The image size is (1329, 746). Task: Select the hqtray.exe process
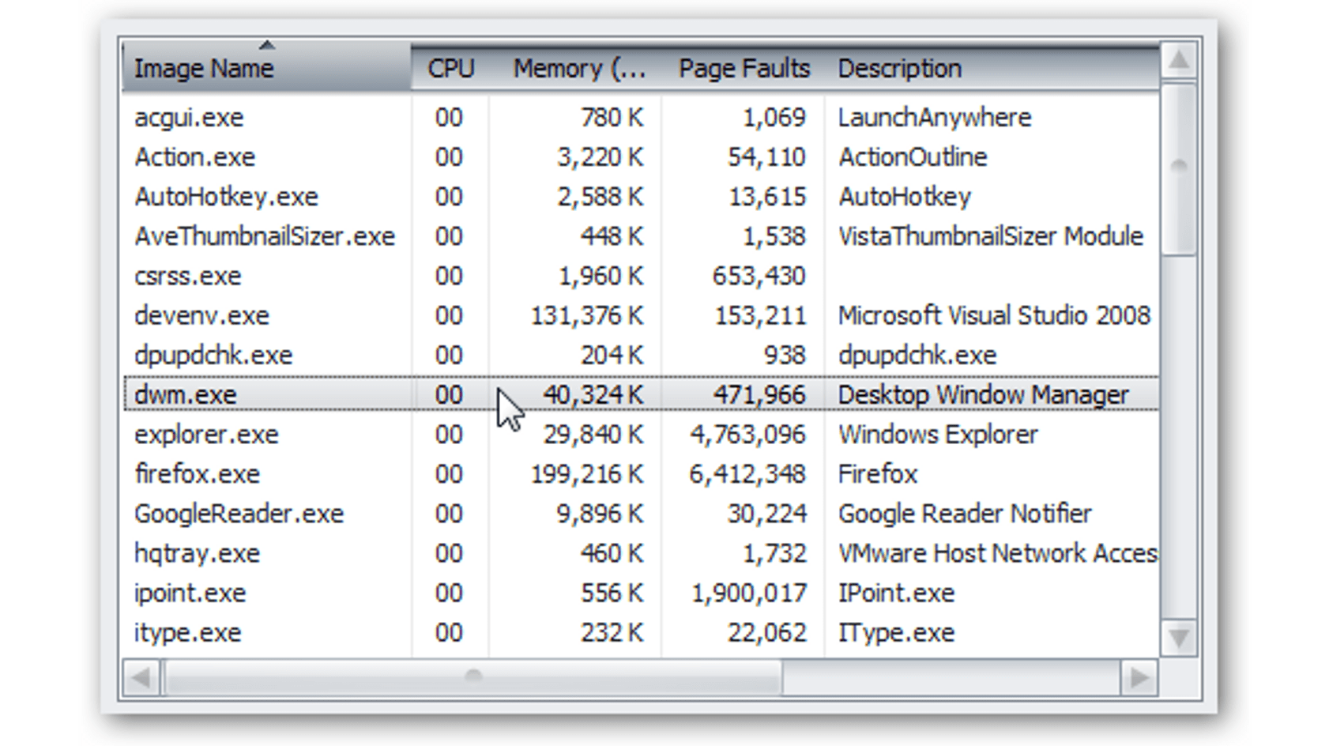197,552
